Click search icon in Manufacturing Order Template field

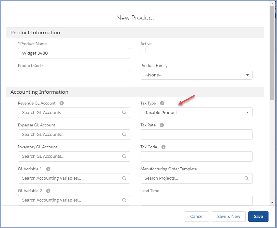(247, 178)
